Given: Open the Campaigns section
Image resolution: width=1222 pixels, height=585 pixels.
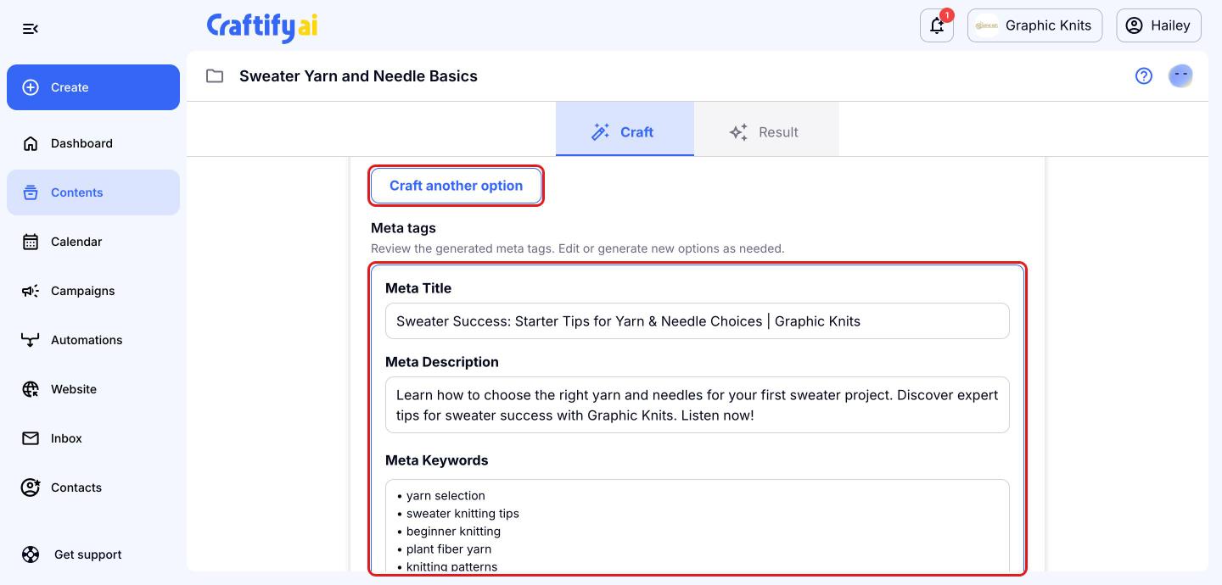Looking at the screenshot, I should tap(93, 291).
